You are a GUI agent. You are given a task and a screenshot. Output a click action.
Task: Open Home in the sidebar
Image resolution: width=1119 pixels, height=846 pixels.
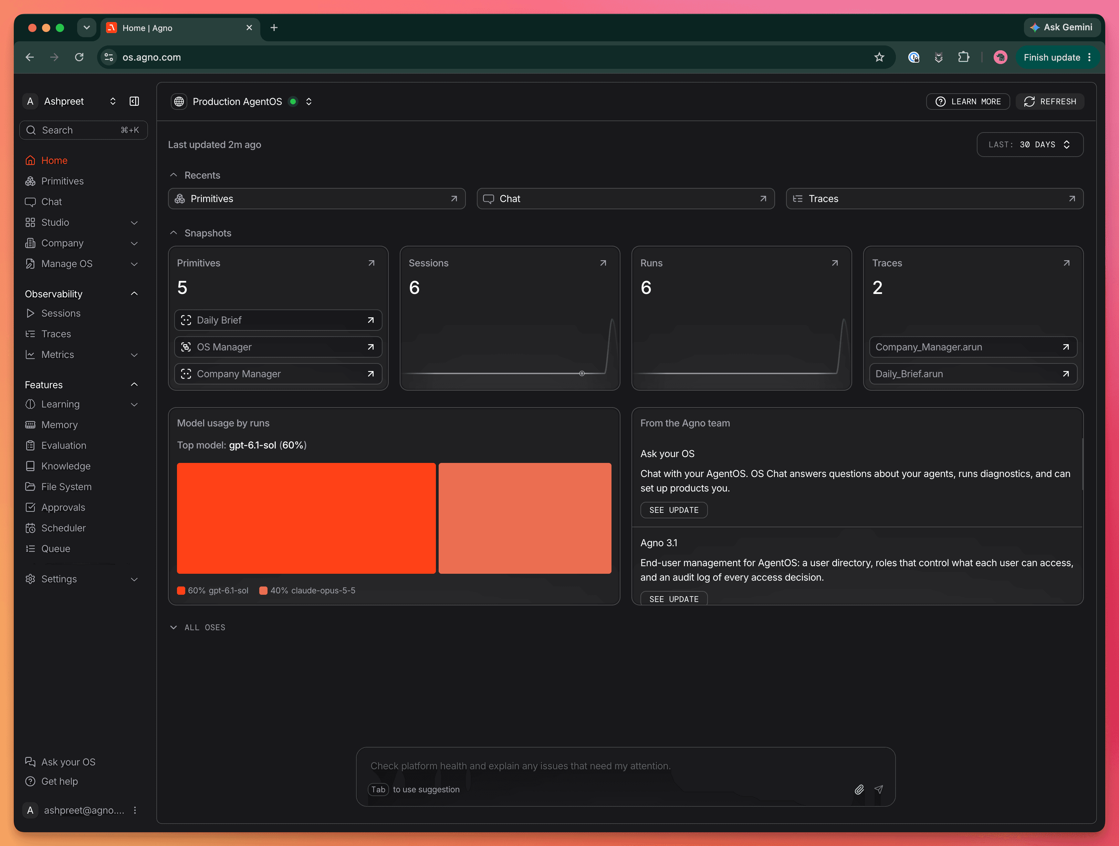coord(83,160)
